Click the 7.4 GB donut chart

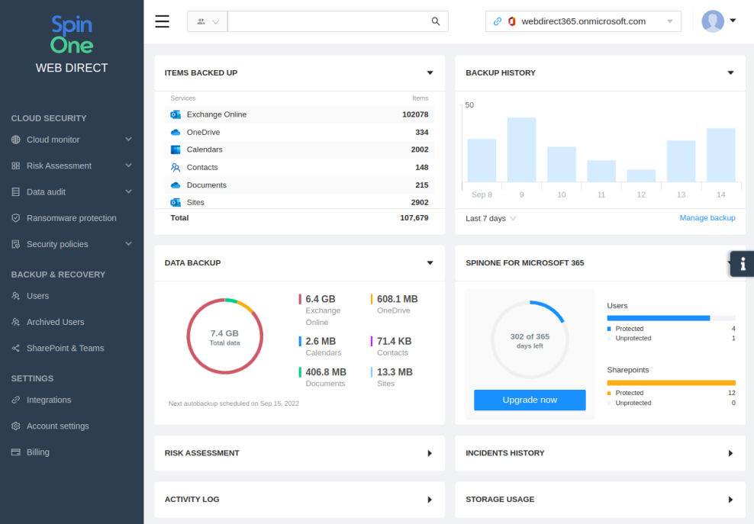click(224, 336)
